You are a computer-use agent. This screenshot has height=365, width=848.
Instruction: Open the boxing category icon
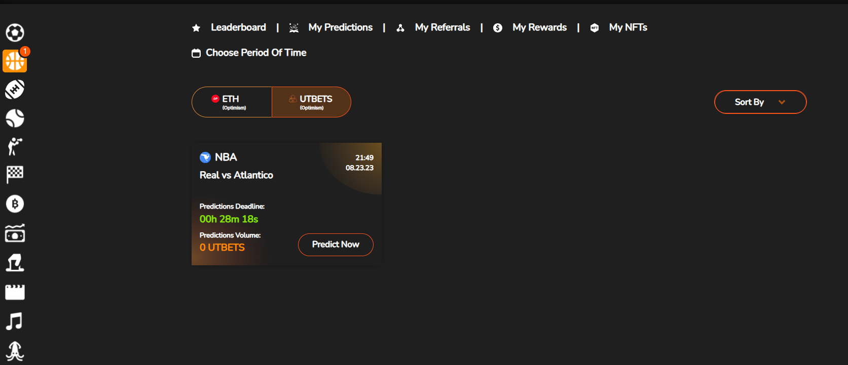(15, 147)
